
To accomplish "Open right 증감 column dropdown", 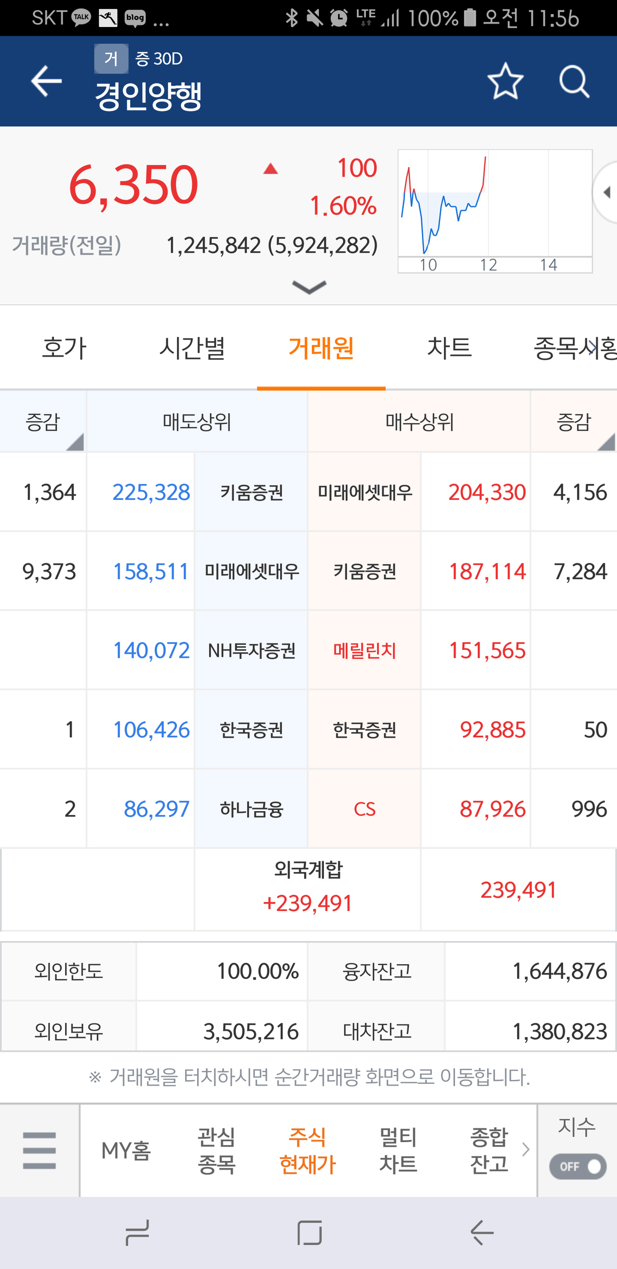I will tap(574, 422).
